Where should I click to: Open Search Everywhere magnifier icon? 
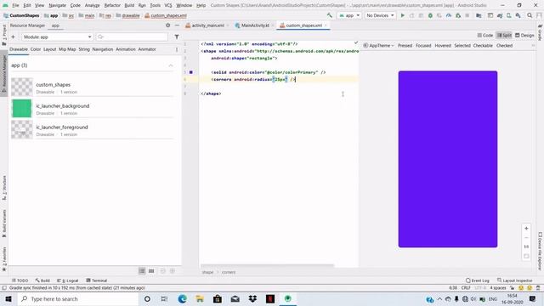tap(530, 15)
